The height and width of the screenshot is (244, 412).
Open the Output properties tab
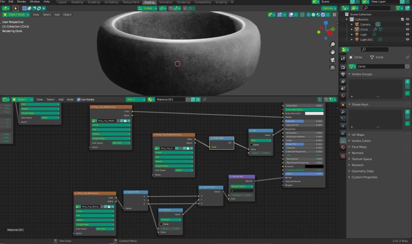tap(343, 74)
